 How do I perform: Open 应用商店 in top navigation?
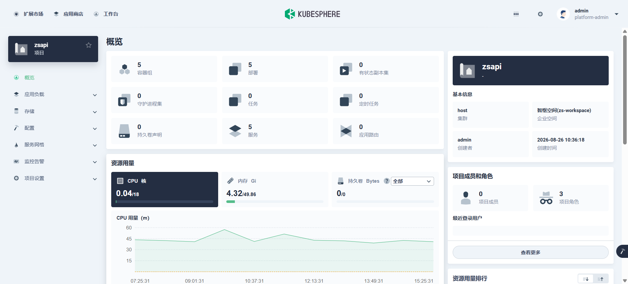[x=68, y=14]
